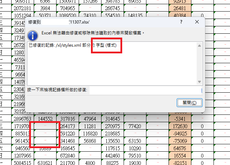
Task: Select highlighted cell with value 40384
Action: [x=180, y=15]
